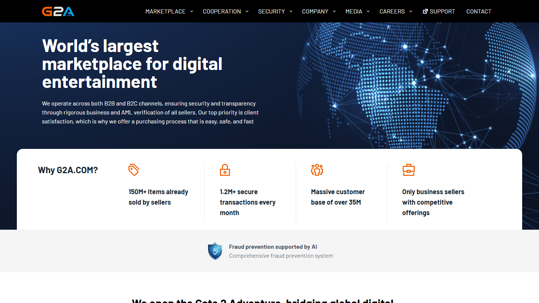Expand the Security dropdown chevron
The width and height of the screenshot is (539, 303).
pos(291,11)
